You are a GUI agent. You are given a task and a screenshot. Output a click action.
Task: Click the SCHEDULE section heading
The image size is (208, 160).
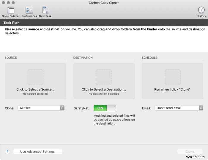tap(149, 58)
